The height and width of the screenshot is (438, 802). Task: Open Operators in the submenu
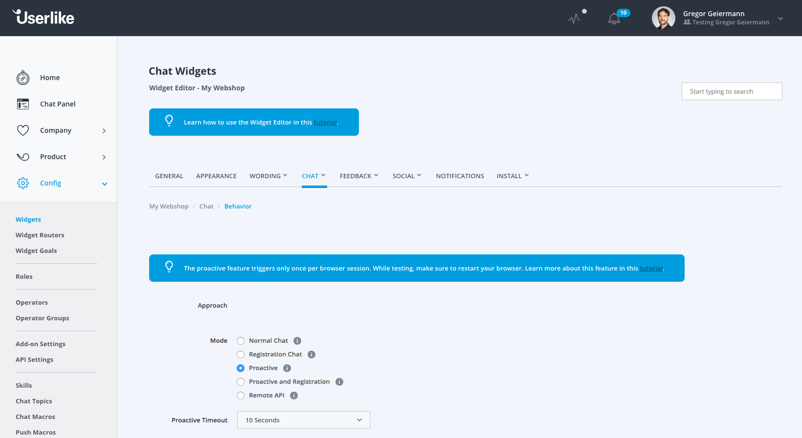click(x=32, y=303)
